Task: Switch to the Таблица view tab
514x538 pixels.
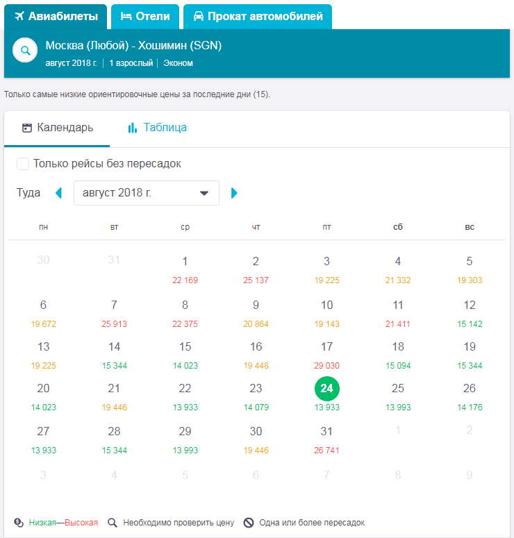Action: click(157, 128)
